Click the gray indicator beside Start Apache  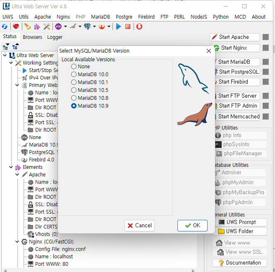(x=265, y=37)
